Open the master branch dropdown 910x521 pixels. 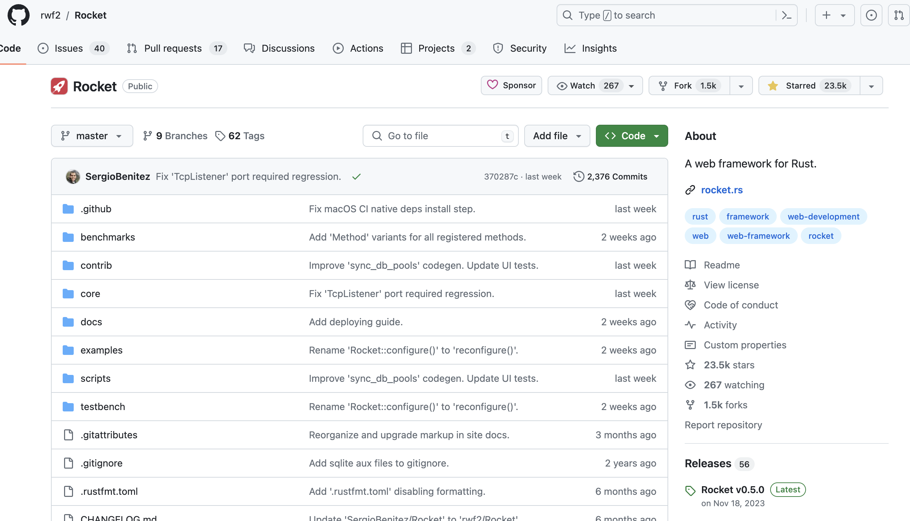point(92,136)
